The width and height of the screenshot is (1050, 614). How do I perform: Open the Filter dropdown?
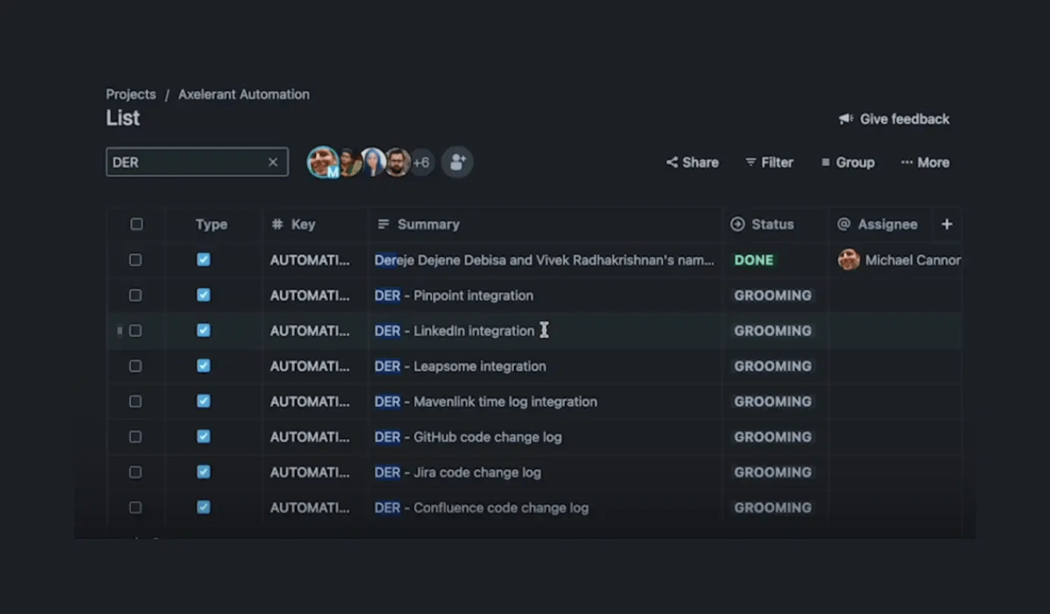[769, 162]
